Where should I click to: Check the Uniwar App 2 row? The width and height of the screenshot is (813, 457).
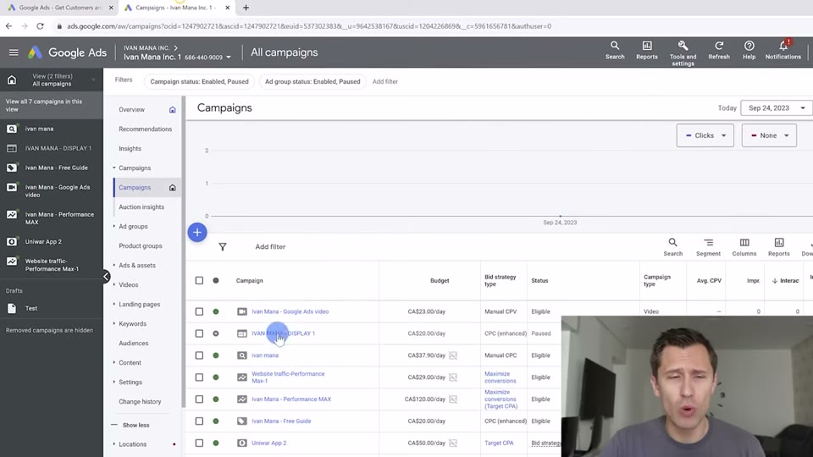click(199, 443)
